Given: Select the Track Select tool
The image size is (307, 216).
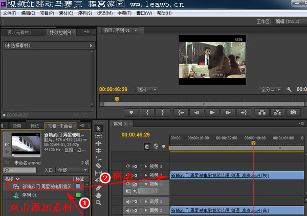Looking at the screenshot, I should pyautogui.click(x=98, y=135).
